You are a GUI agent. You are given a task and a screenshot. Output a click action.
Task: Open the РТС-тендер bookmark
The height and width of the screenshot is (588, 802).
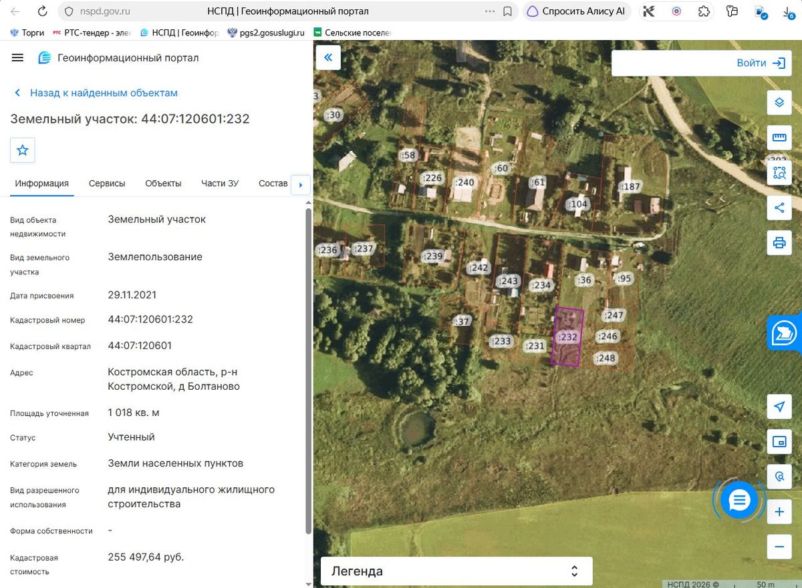93,32
